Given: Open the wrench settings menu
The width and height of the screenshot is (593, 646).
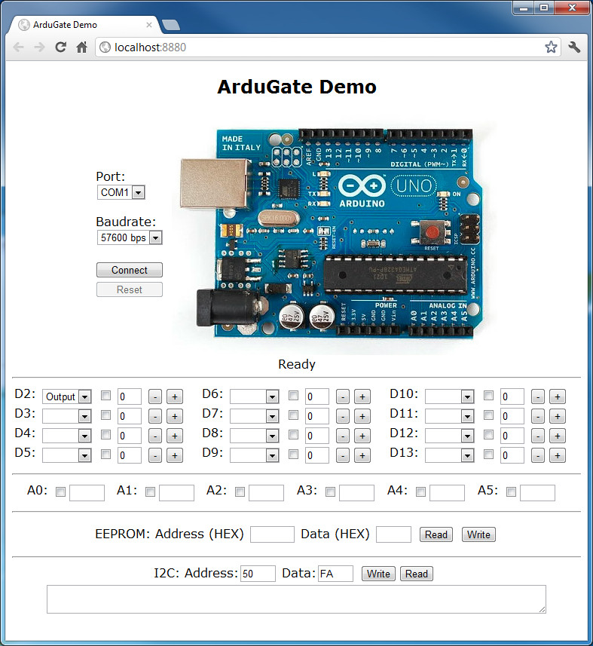Looking at the screenshot, I should click(x=574, y=47).
